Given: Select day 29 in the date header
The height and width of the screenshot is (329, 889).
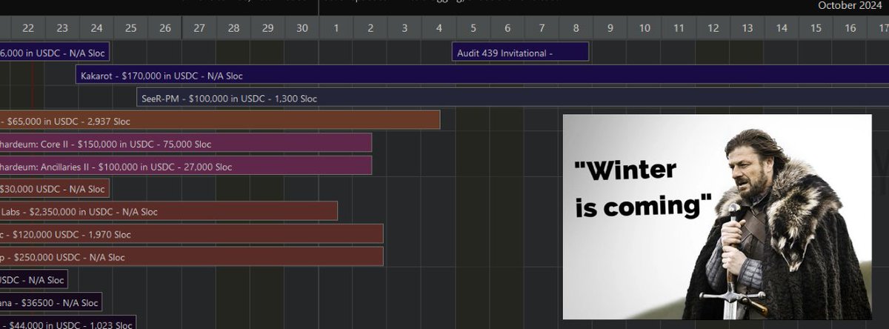Looking at the screenshot, I should [x=267, y=28].
